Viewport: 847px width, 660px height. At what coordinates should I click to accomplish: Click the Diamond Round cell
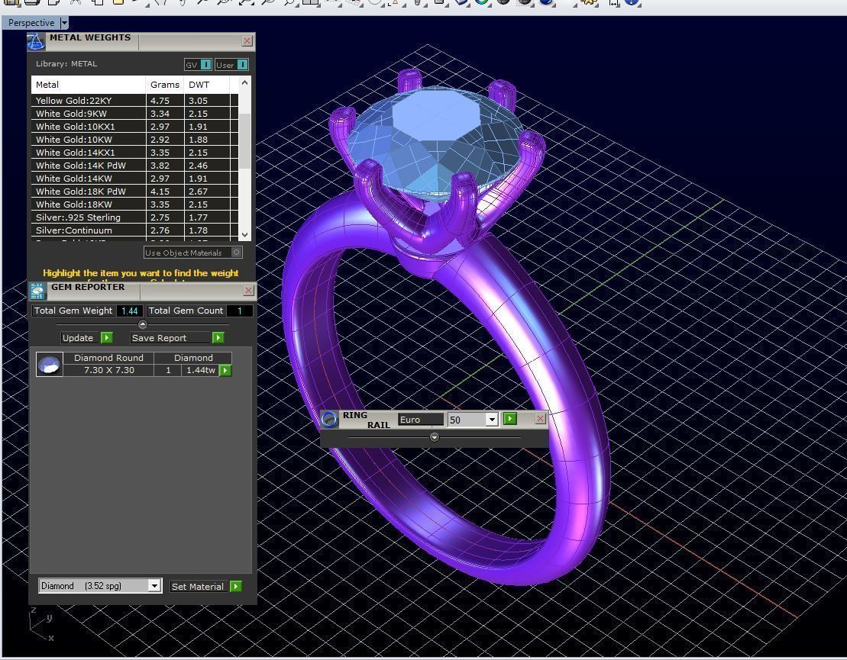[108, 358]
